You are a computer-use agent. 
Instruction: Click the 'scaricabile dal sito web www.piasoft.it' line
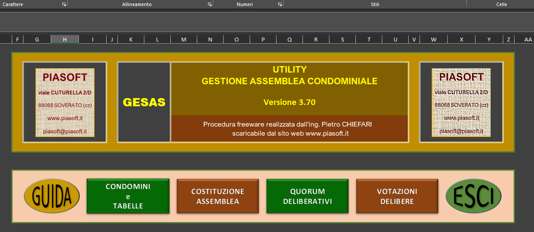pyautogui.click(x=290, y=133)
